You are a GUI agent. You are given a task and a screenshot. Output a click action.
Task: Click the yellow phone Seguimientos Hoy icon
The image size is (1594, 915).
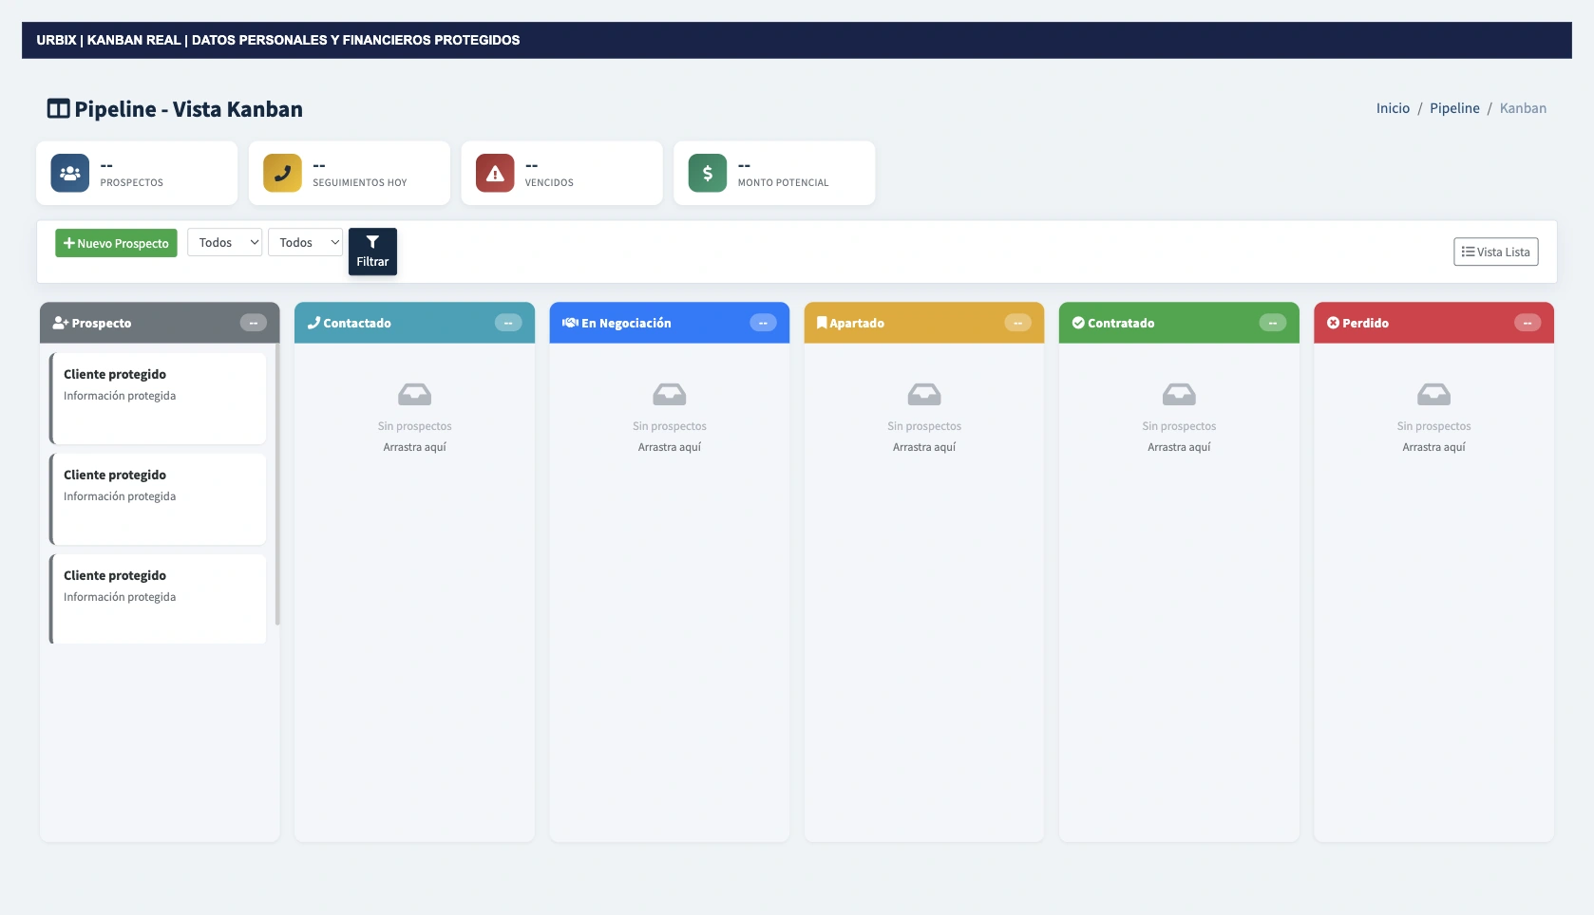(x=282, y=174)
